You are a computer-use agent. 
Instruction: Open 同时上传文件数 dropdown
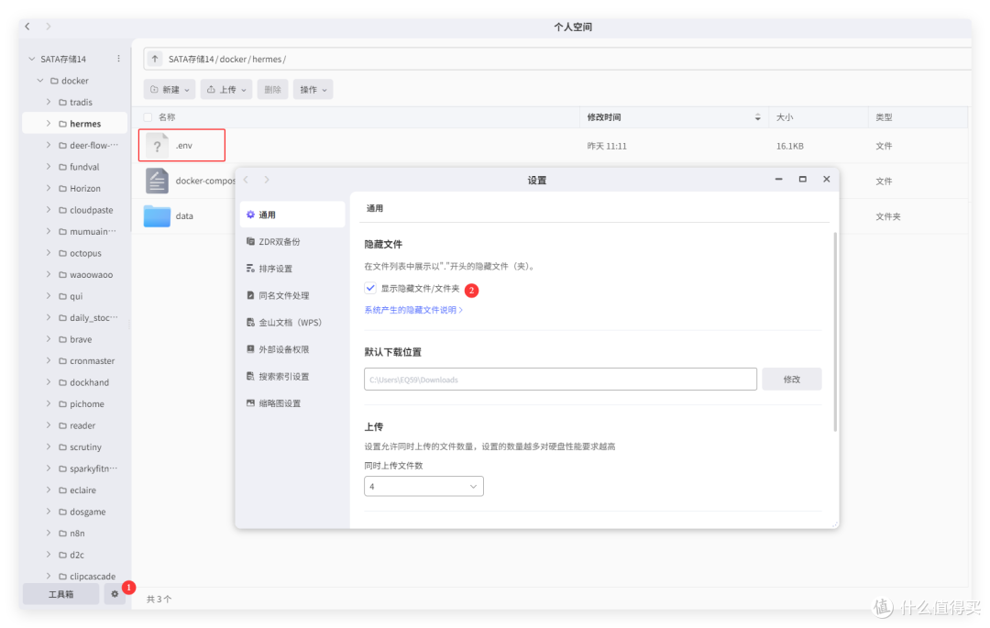click(423, 486)
